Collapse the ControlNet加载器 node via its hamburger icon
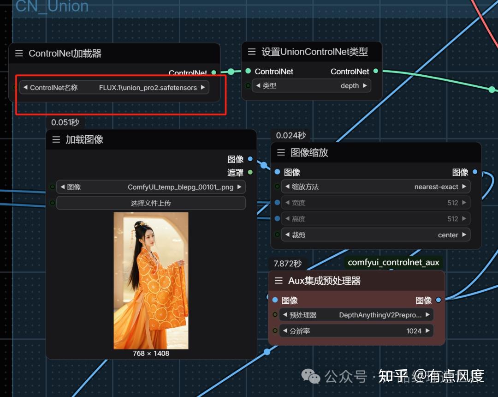 (18, 53)
